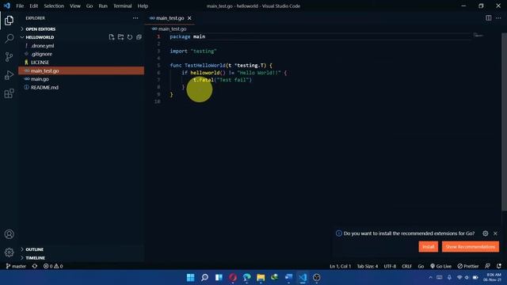Synchronize changes from status bar

(35, 266)
